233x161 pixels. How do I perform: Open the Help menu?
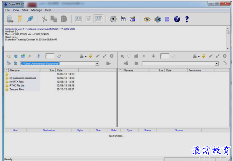(48, 10)
